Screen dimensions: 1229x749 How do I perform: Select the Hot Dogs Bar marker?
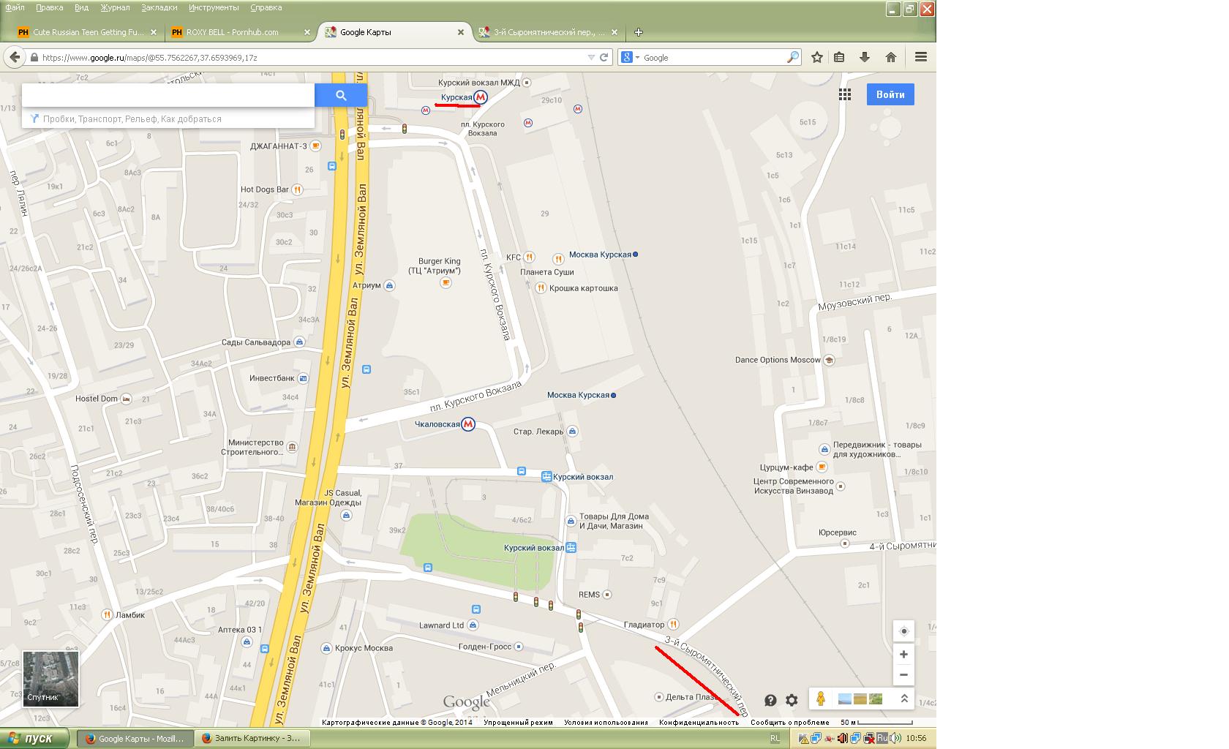(297, 189)
